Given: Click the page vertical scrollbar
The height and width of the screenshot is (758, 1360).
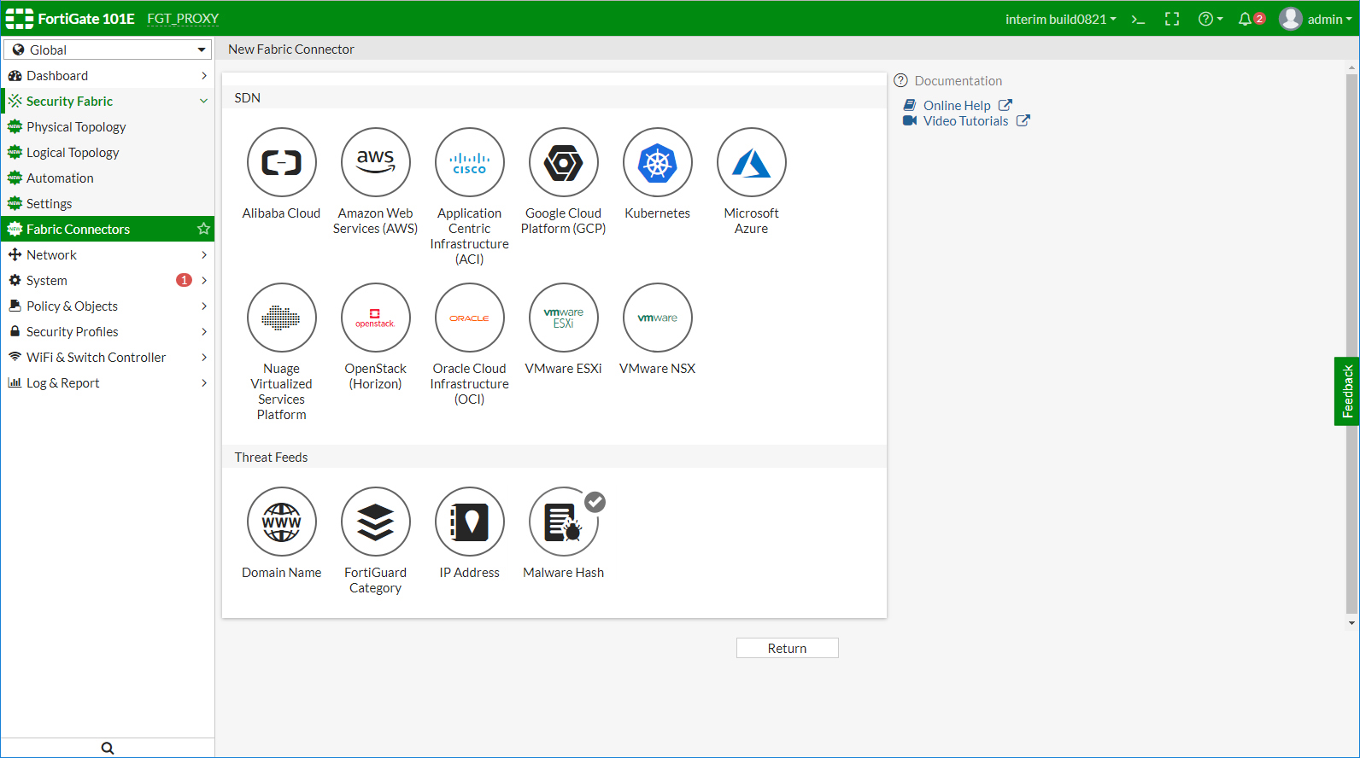Looking at the screenshot, I should [1351, 343].
